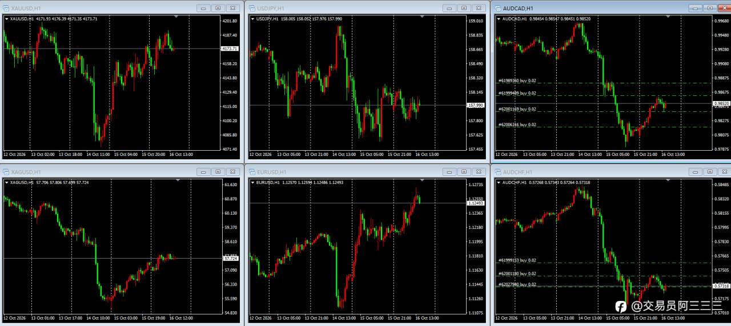The height and width of the screenshot is (326, 731).
Task: Click the XAGUSD,H1 window title text
Action: tap(25, 172)
